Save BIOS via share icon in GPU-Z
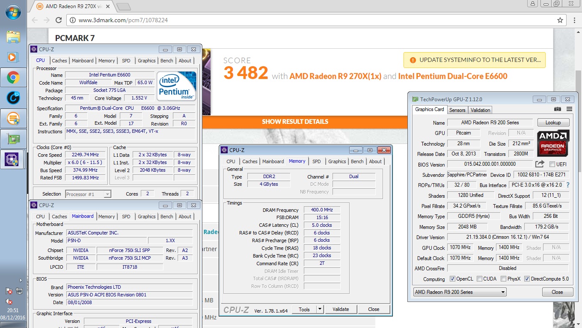 click(x=540, y=164)
